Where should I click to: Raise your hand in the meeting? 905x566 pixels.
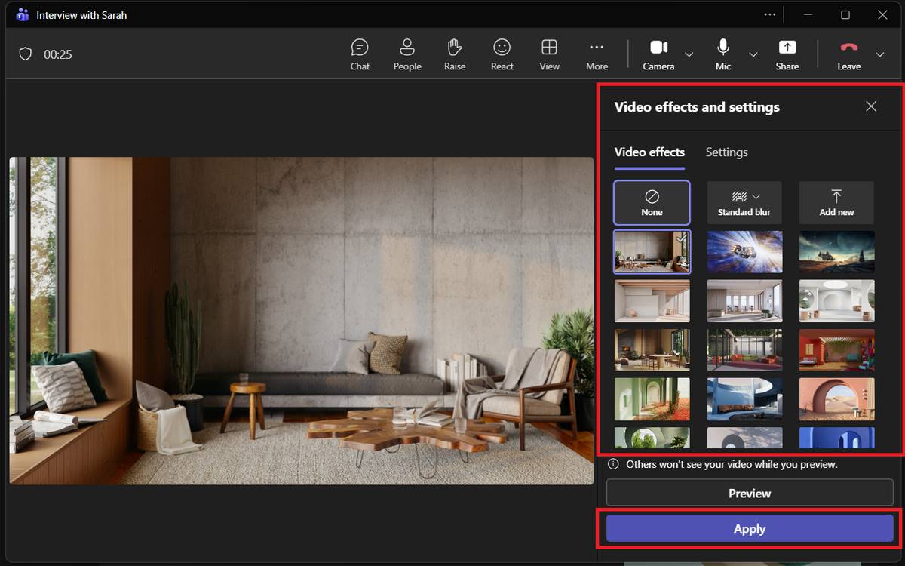click(x=454, y=55)
